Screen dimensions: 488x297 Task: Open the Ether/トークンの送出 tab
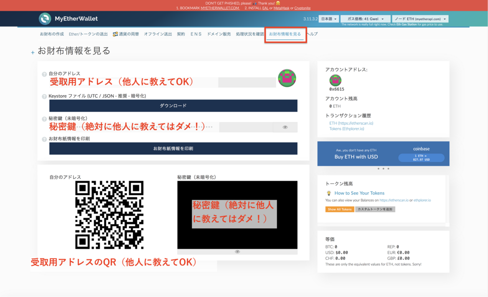(88, 34)
